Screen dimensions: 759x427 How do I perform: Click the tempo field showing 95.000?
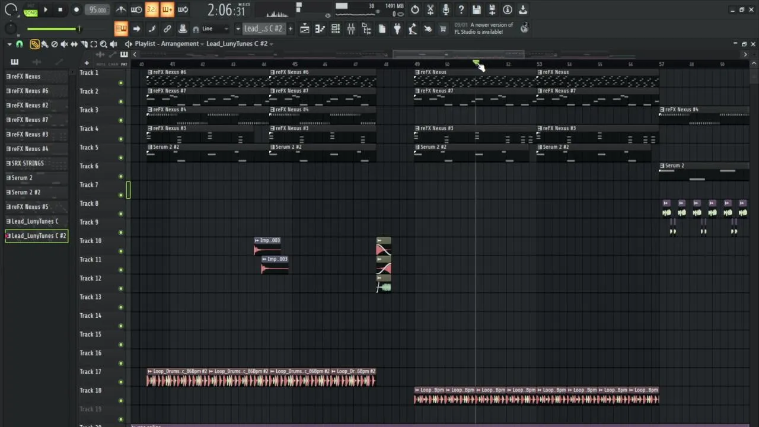pos(97,9)
